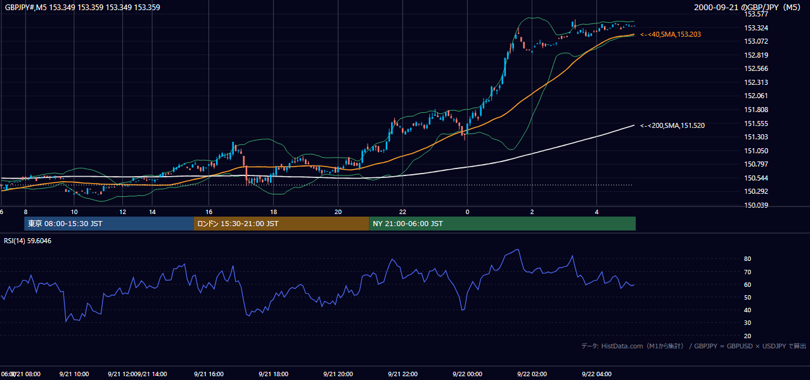
Task: Click hour label 14 below price chart
Action: [x=153, y=212]
